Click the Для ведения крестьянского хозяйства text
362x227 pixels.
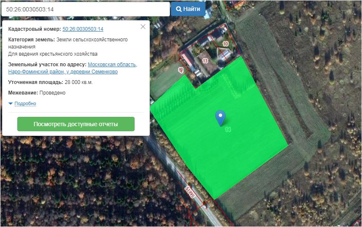point(53,54)
